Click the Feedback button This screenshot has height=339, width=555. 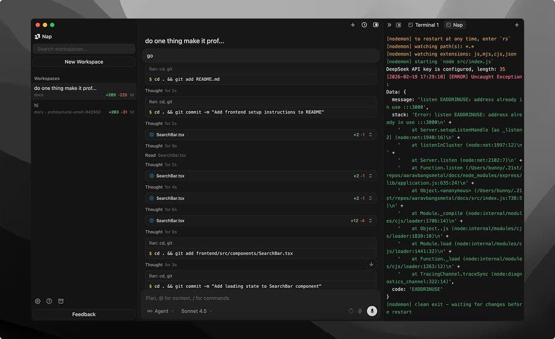(84, 314)
